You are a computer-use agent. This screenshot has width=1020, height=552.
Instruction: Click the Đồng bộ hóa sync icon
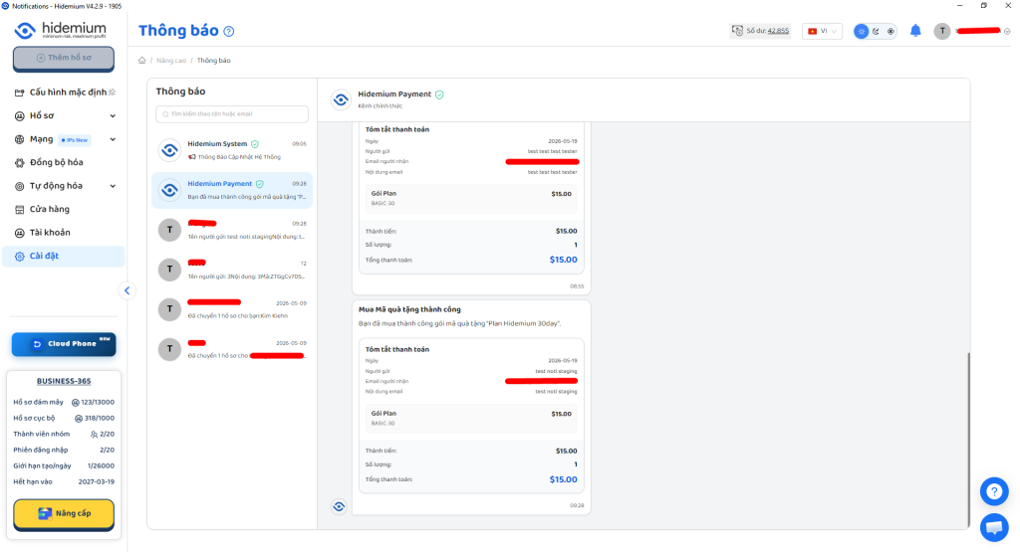[20, 163]
